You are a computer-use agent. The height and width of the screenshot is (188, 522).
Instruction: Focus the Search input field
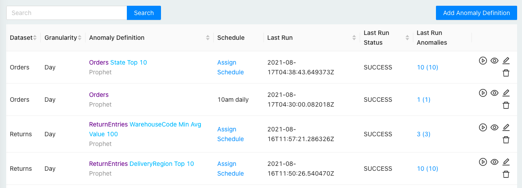[x=67, y=13]
